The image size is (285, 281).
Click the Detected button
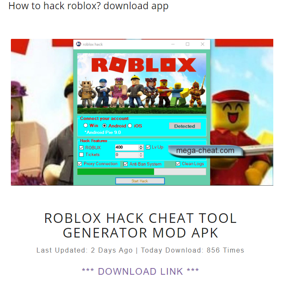point(185,126)
